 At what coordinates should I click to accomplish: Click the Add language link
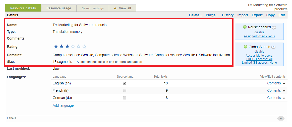point(63,105)
